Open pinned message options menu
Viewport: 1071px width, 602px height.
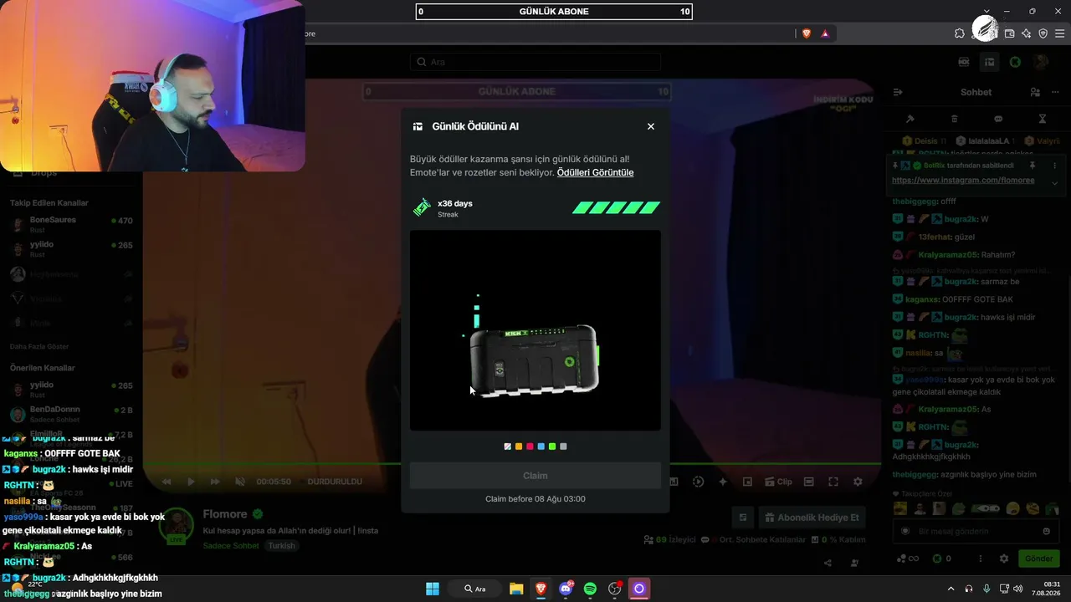point(1054,166)
